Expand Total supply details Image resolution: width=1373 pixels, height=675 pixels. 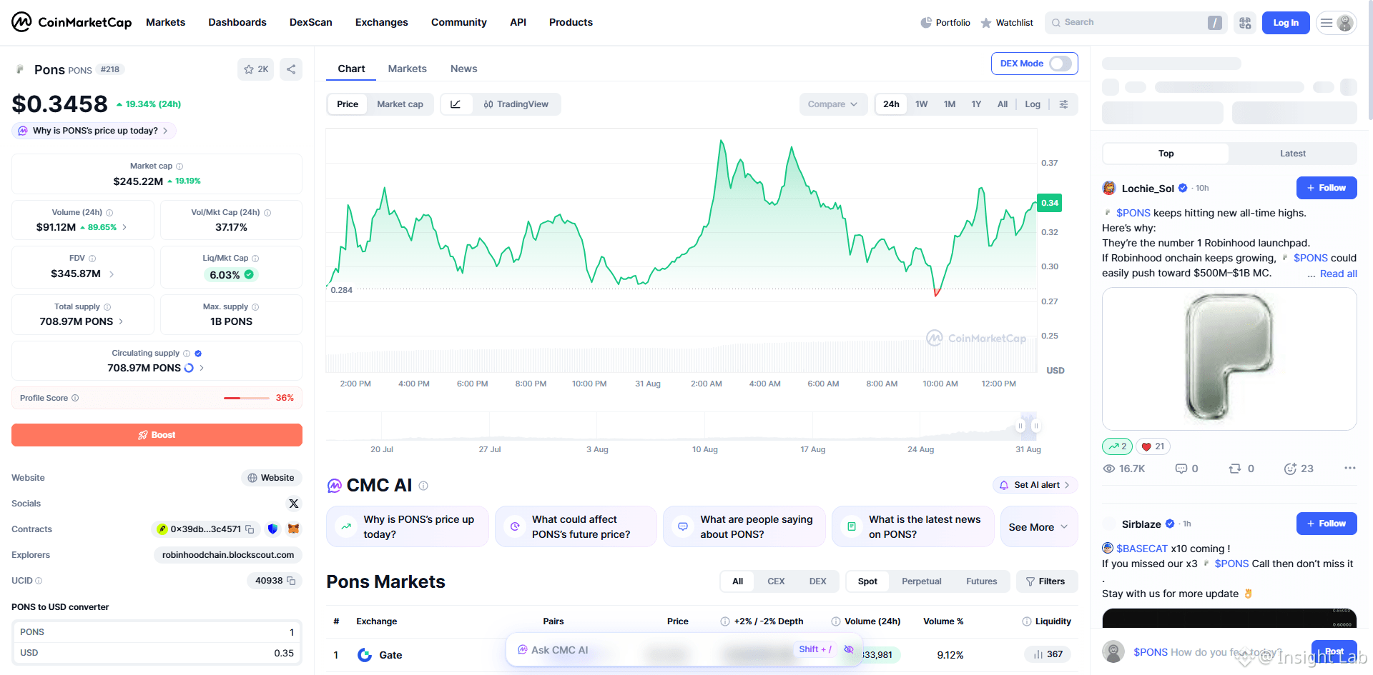pyautogui.click(x=121, y=322)
